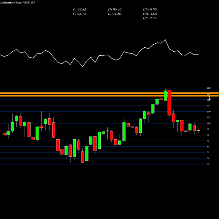Click the tallest red candle at the price peak
219x219 pixels.
point(170,102)
